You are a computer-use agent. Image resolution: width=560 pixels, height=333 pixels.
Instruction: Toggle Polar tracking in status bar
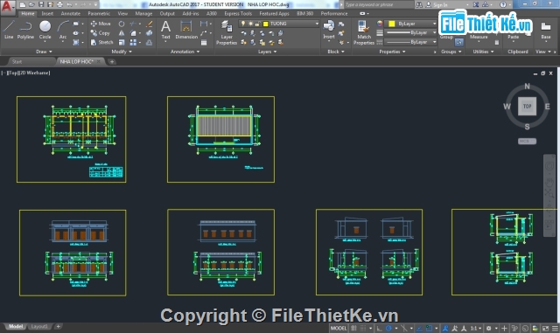(x=388, y=328)
